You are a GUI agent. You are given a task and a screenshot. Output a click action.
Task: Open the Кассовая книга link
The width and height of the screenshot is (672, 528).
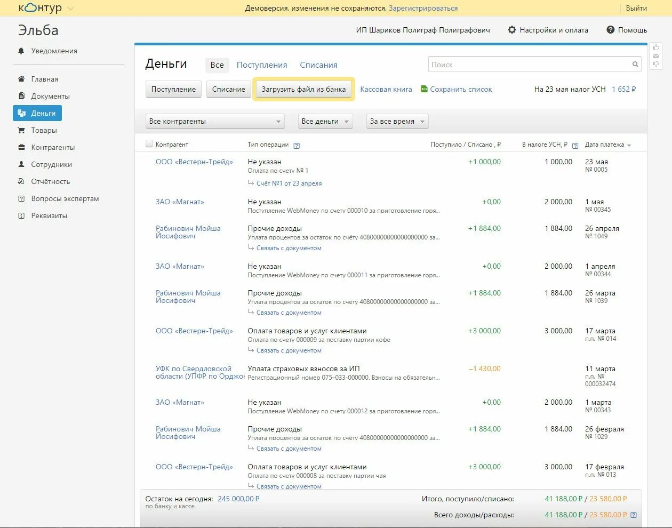pyautogui.click(x=386, y=89)
